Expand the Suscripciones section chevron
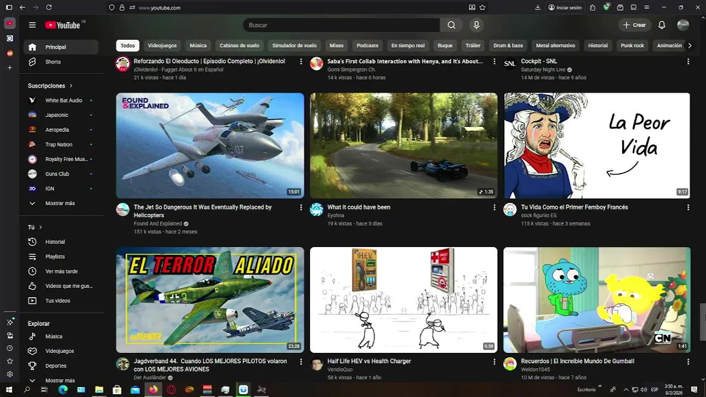The width and height of the screenshot is (706, 397). tap(71, 86)
